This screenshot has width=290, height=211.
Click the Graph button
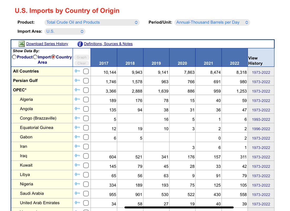coord(82,57)
